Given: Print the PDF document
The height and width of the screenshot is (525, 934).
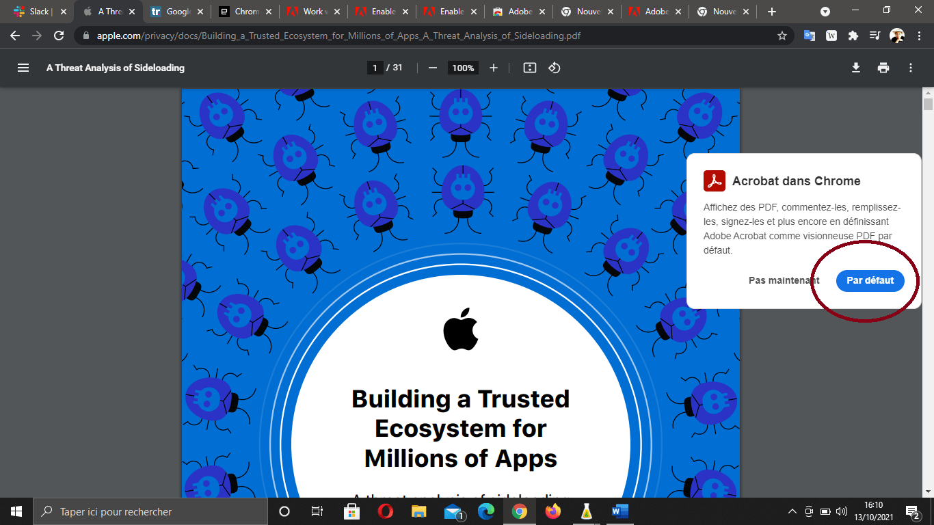Looking at the screenshot, I should pyautogui.click(x=883, y=68).
